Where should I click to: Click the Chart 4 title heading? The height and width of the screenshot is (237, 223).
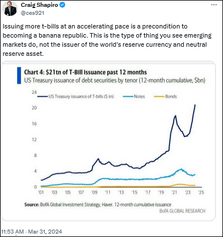click(x=86, y=72)
